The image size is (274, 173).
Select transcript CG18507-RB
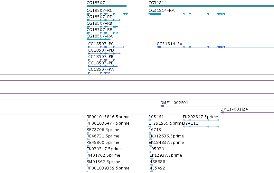coord(99,23)
